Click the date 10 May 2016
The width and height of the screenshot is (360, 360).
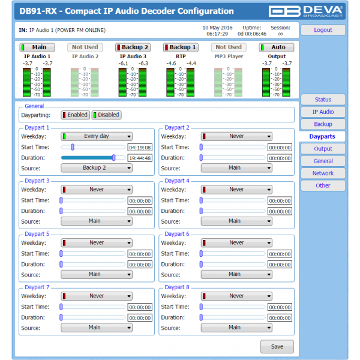point(217,28)
